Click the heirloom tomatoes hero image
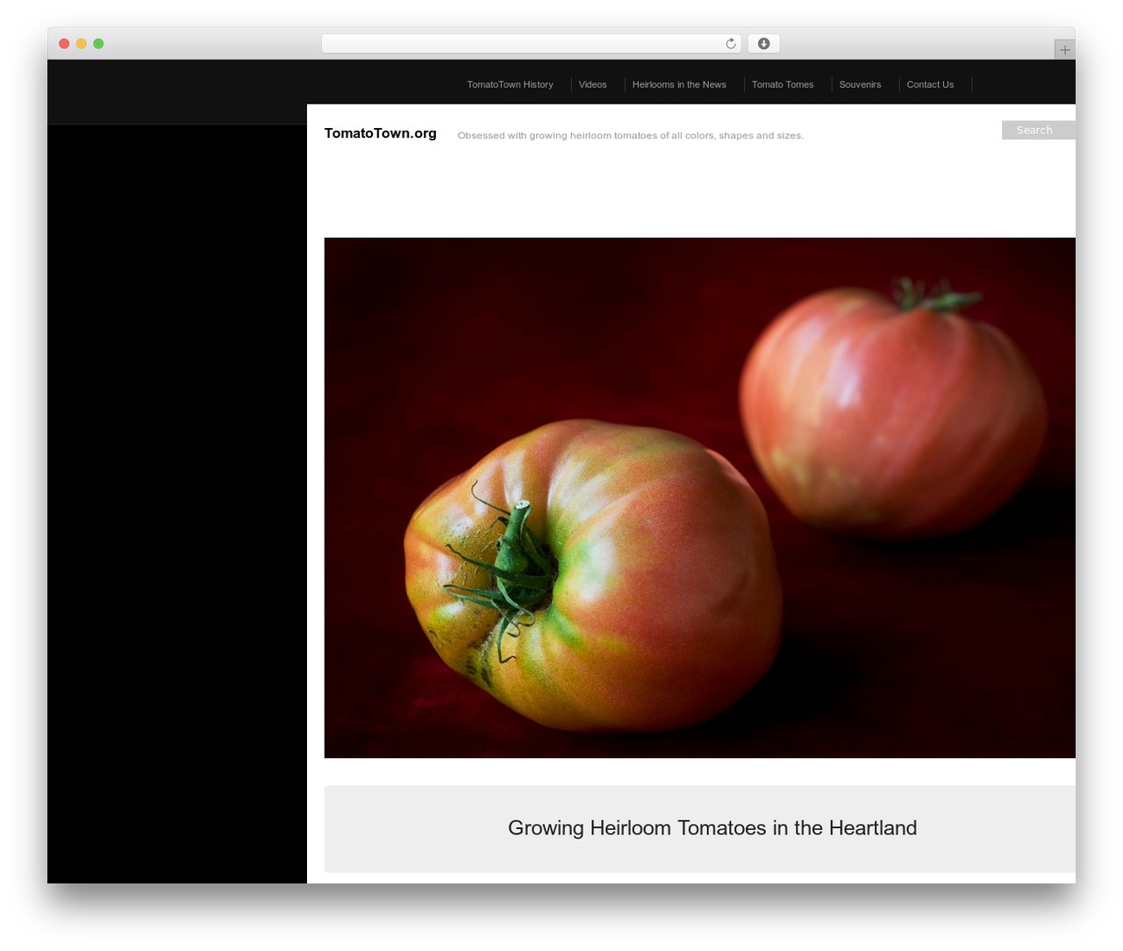The width and height of the screenshot is (1123, 951). (699, 497)
